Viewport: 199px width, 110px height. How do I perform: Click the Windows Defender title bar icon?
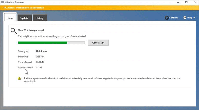3,2
